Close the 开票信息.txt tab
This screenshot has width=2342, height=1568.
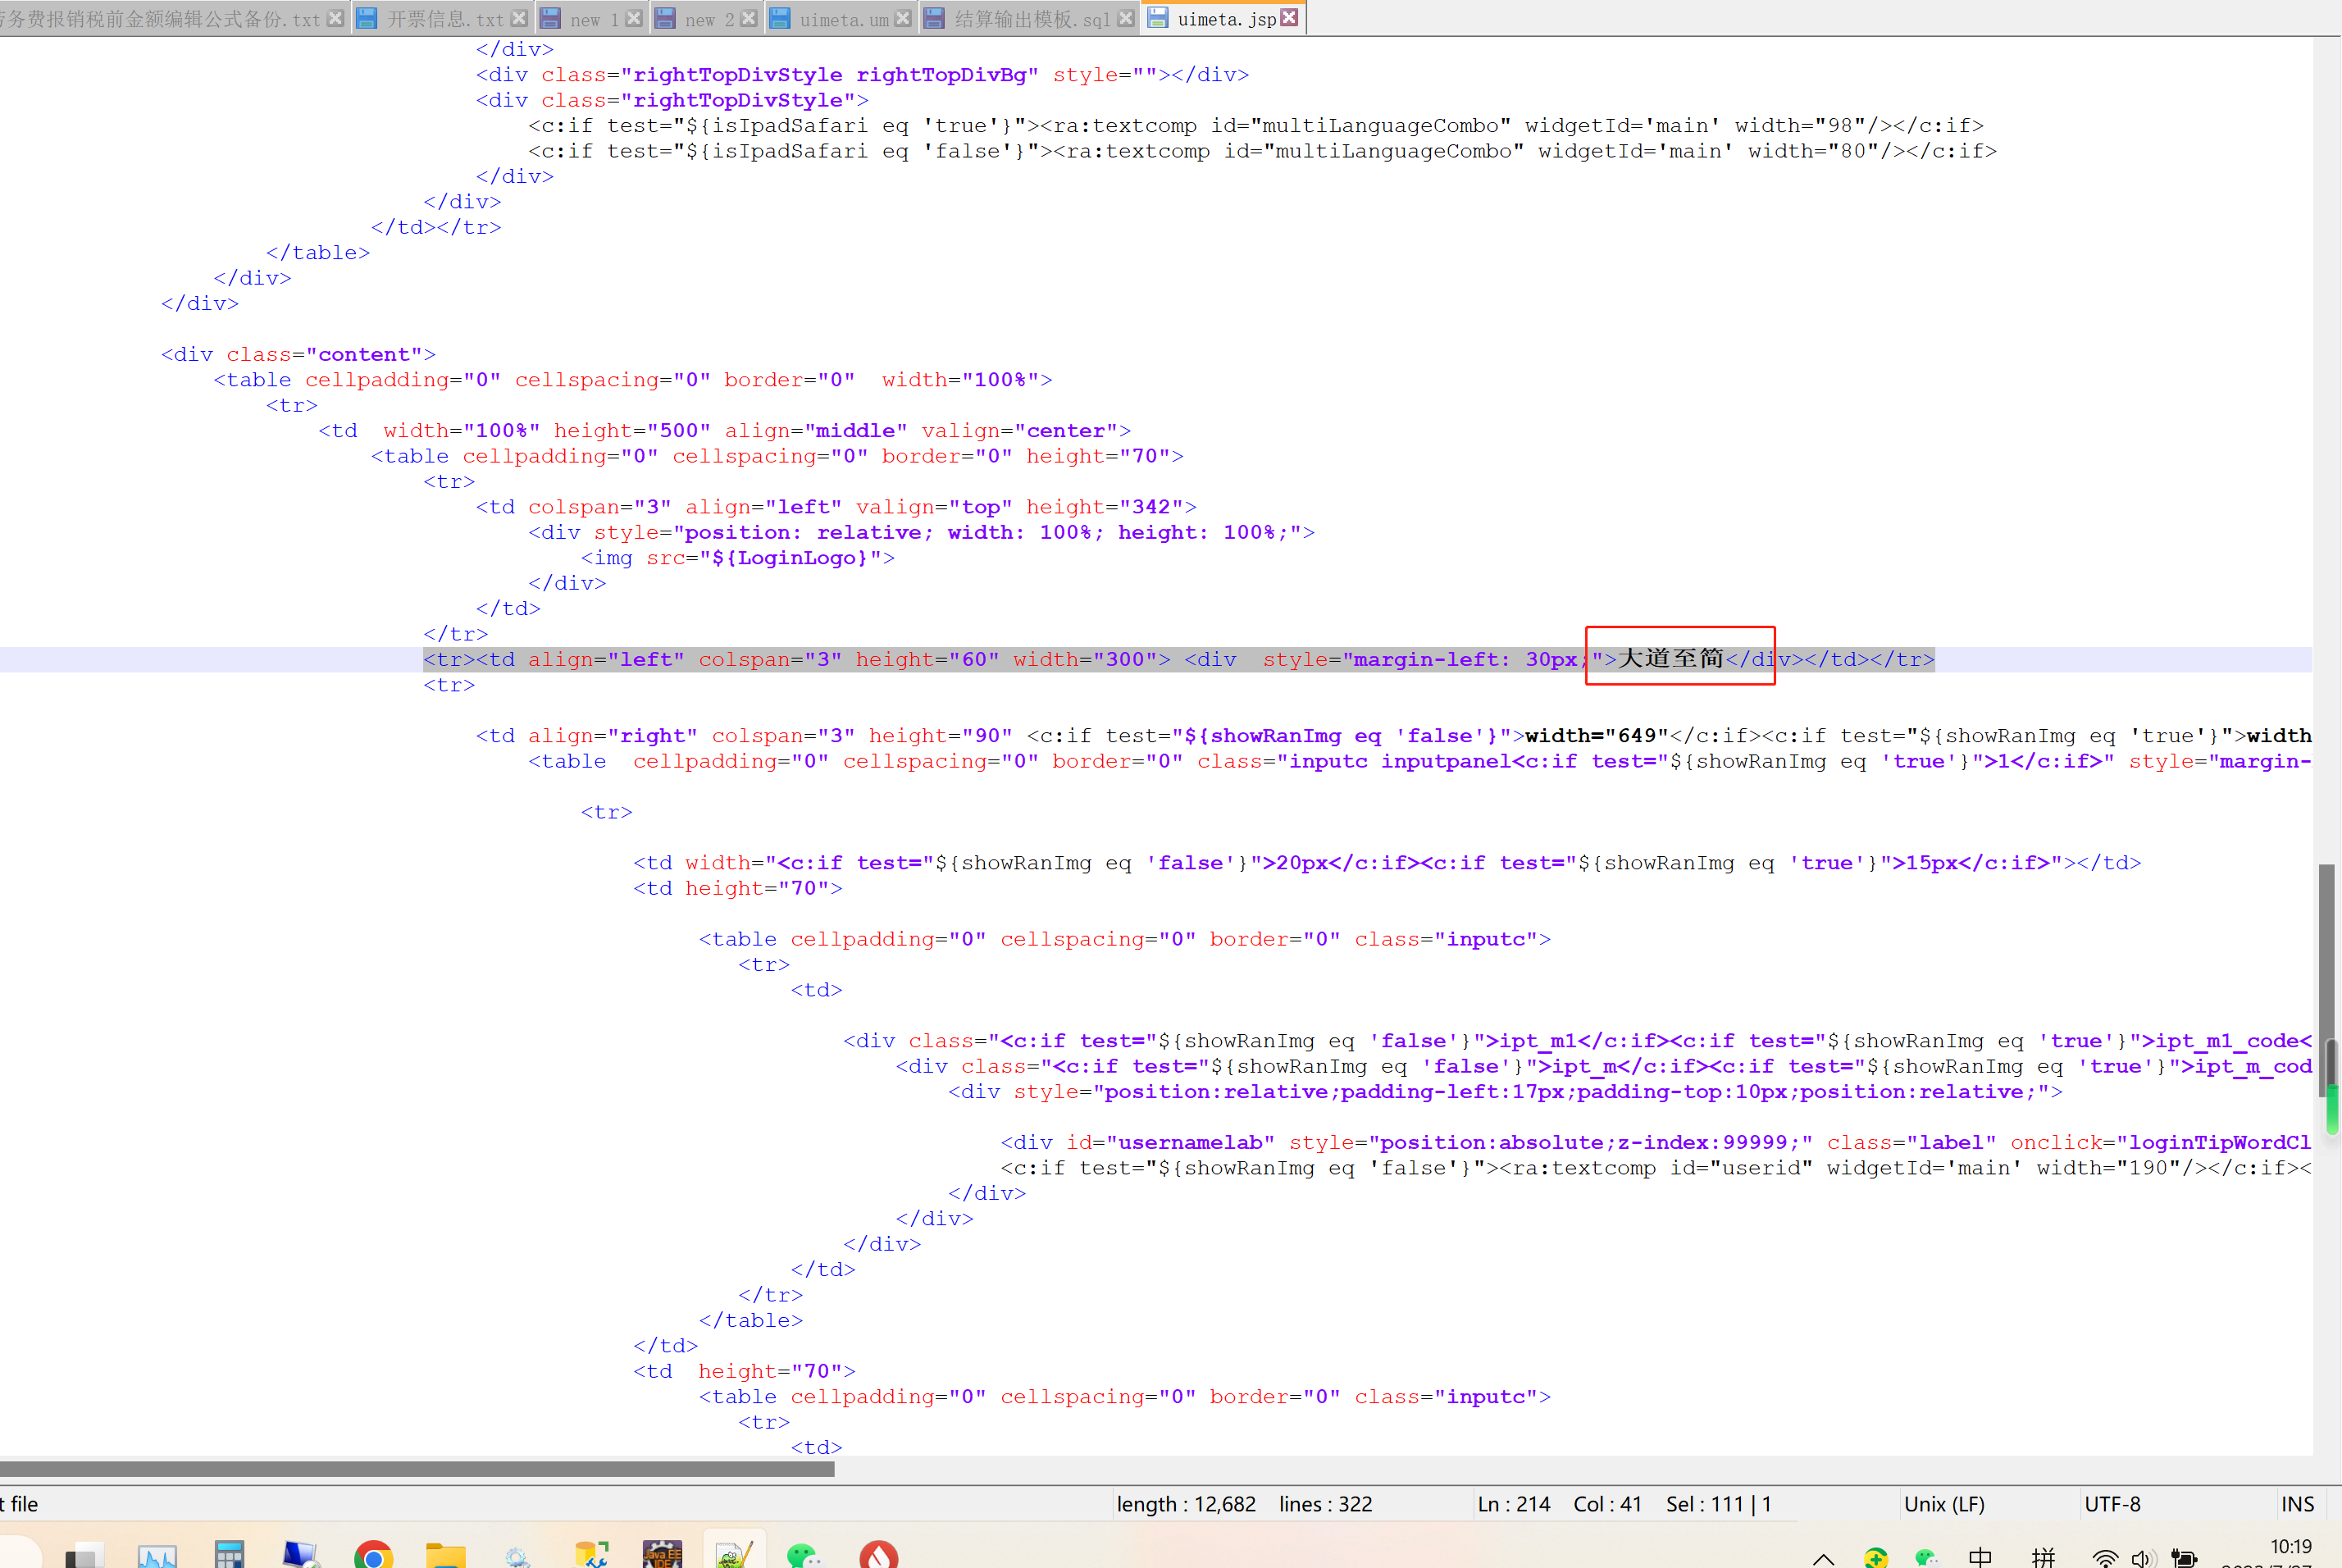click(x=519, y=17)
